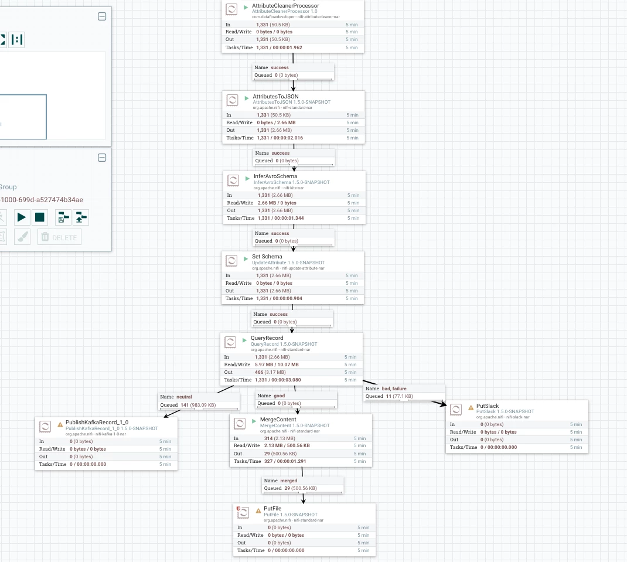Image resolution: width=627 pixels, height=562 pixels.
Task: Click the org.apache.nifi - nifi-slack-nar bundle text
Action: [503, 417]
